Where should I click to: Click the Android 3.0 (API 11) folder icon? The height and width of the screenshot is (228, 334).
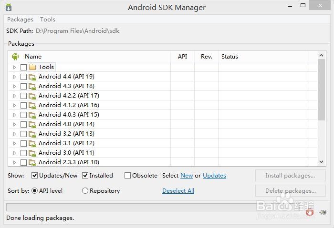(x=32, y=153)
